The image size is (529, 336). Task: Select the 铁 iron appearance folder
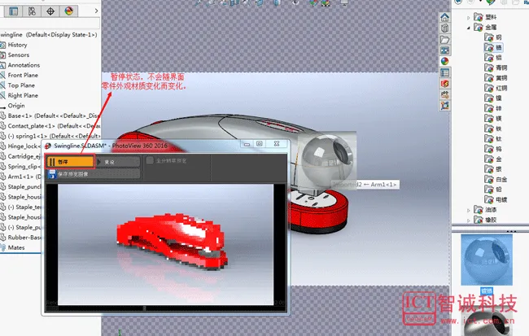[493, 129]
